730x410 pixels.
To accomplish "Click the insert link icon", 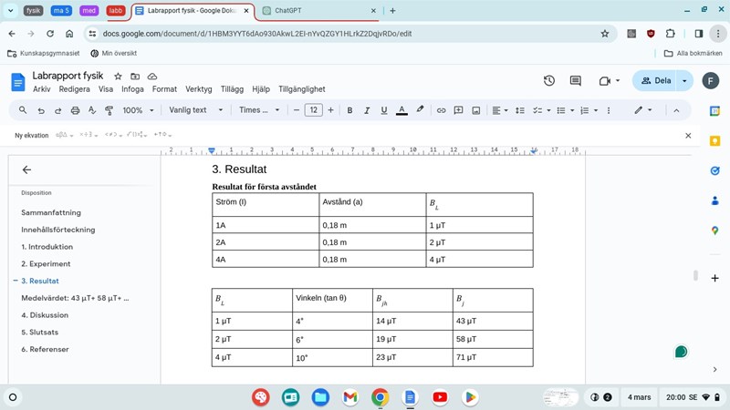I will pyautogui.click(x=441, y=110).
